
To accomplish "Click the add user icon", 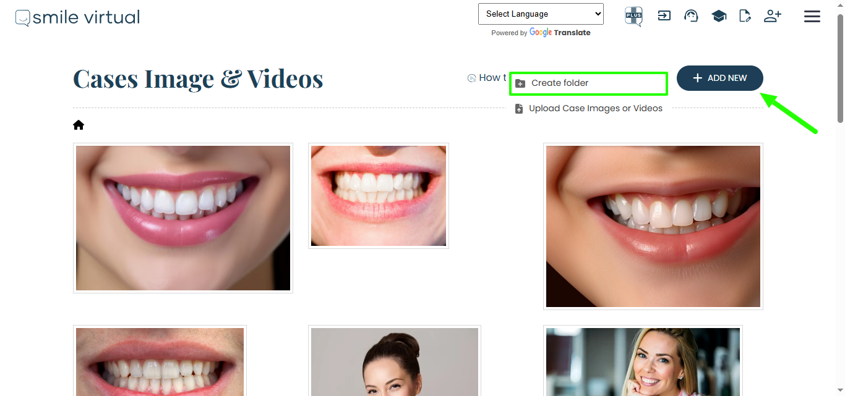I will (x=773, y=16).
